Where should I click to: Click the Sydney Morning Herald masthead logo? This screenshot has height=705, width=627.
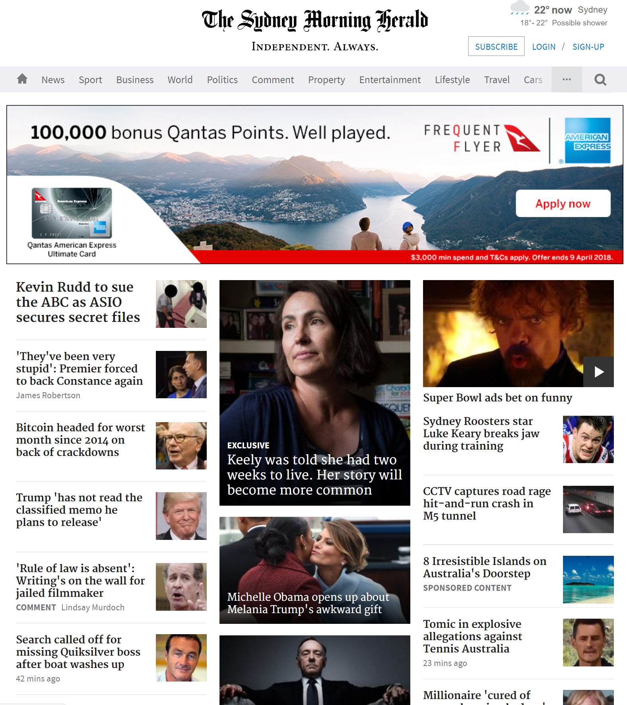314,21
